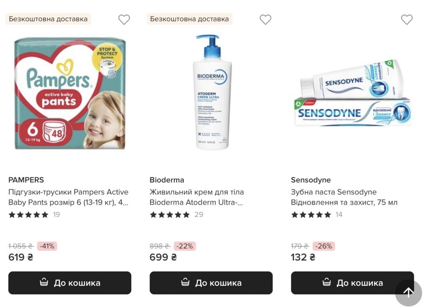Open the Bioderma Atoderm product title link
Image resolution: width=429 pixels, height=307 pixels.
tap(196, 197)
